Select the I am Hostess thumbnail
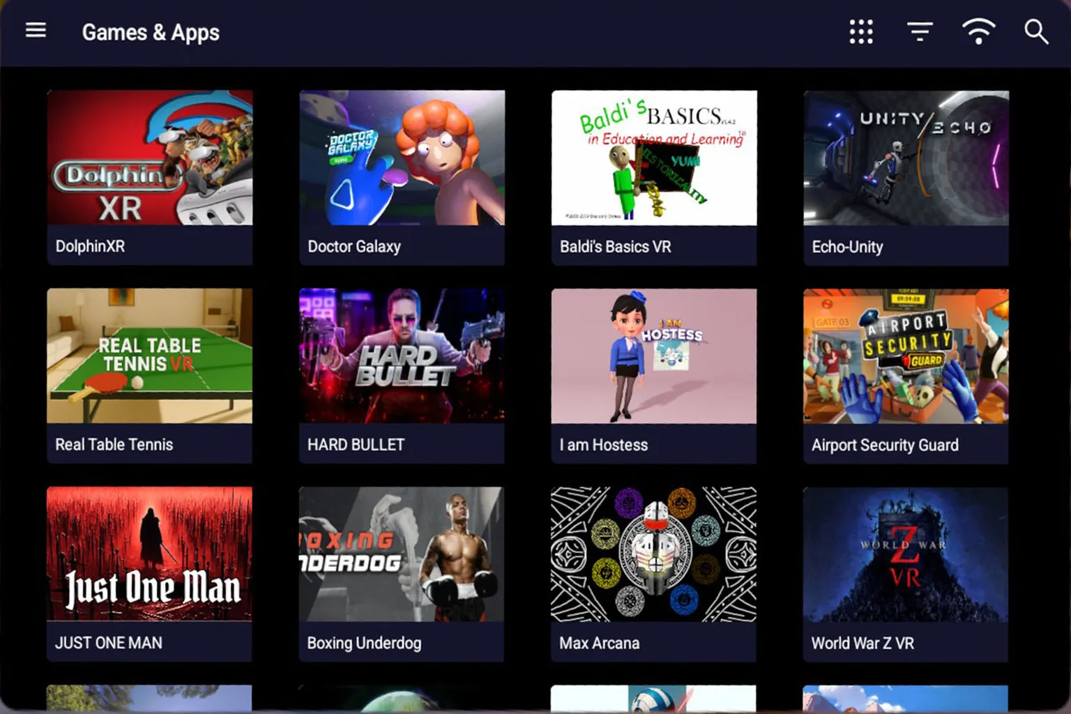This screenshot has width=1071, height=714. tap(654, 356)
